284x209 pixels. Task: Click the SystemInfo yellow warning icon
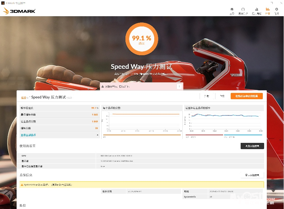click(22, 185)
